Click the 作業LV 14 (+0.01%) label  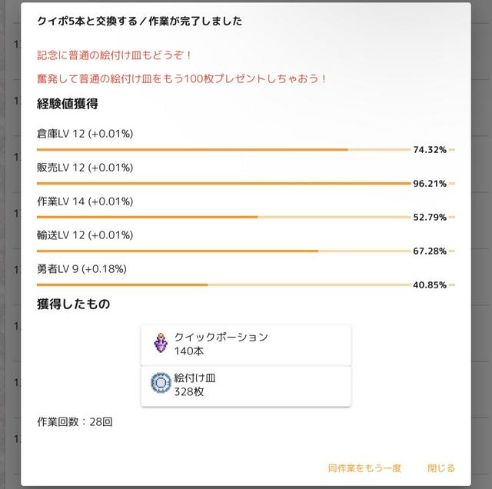click(85, 201)
